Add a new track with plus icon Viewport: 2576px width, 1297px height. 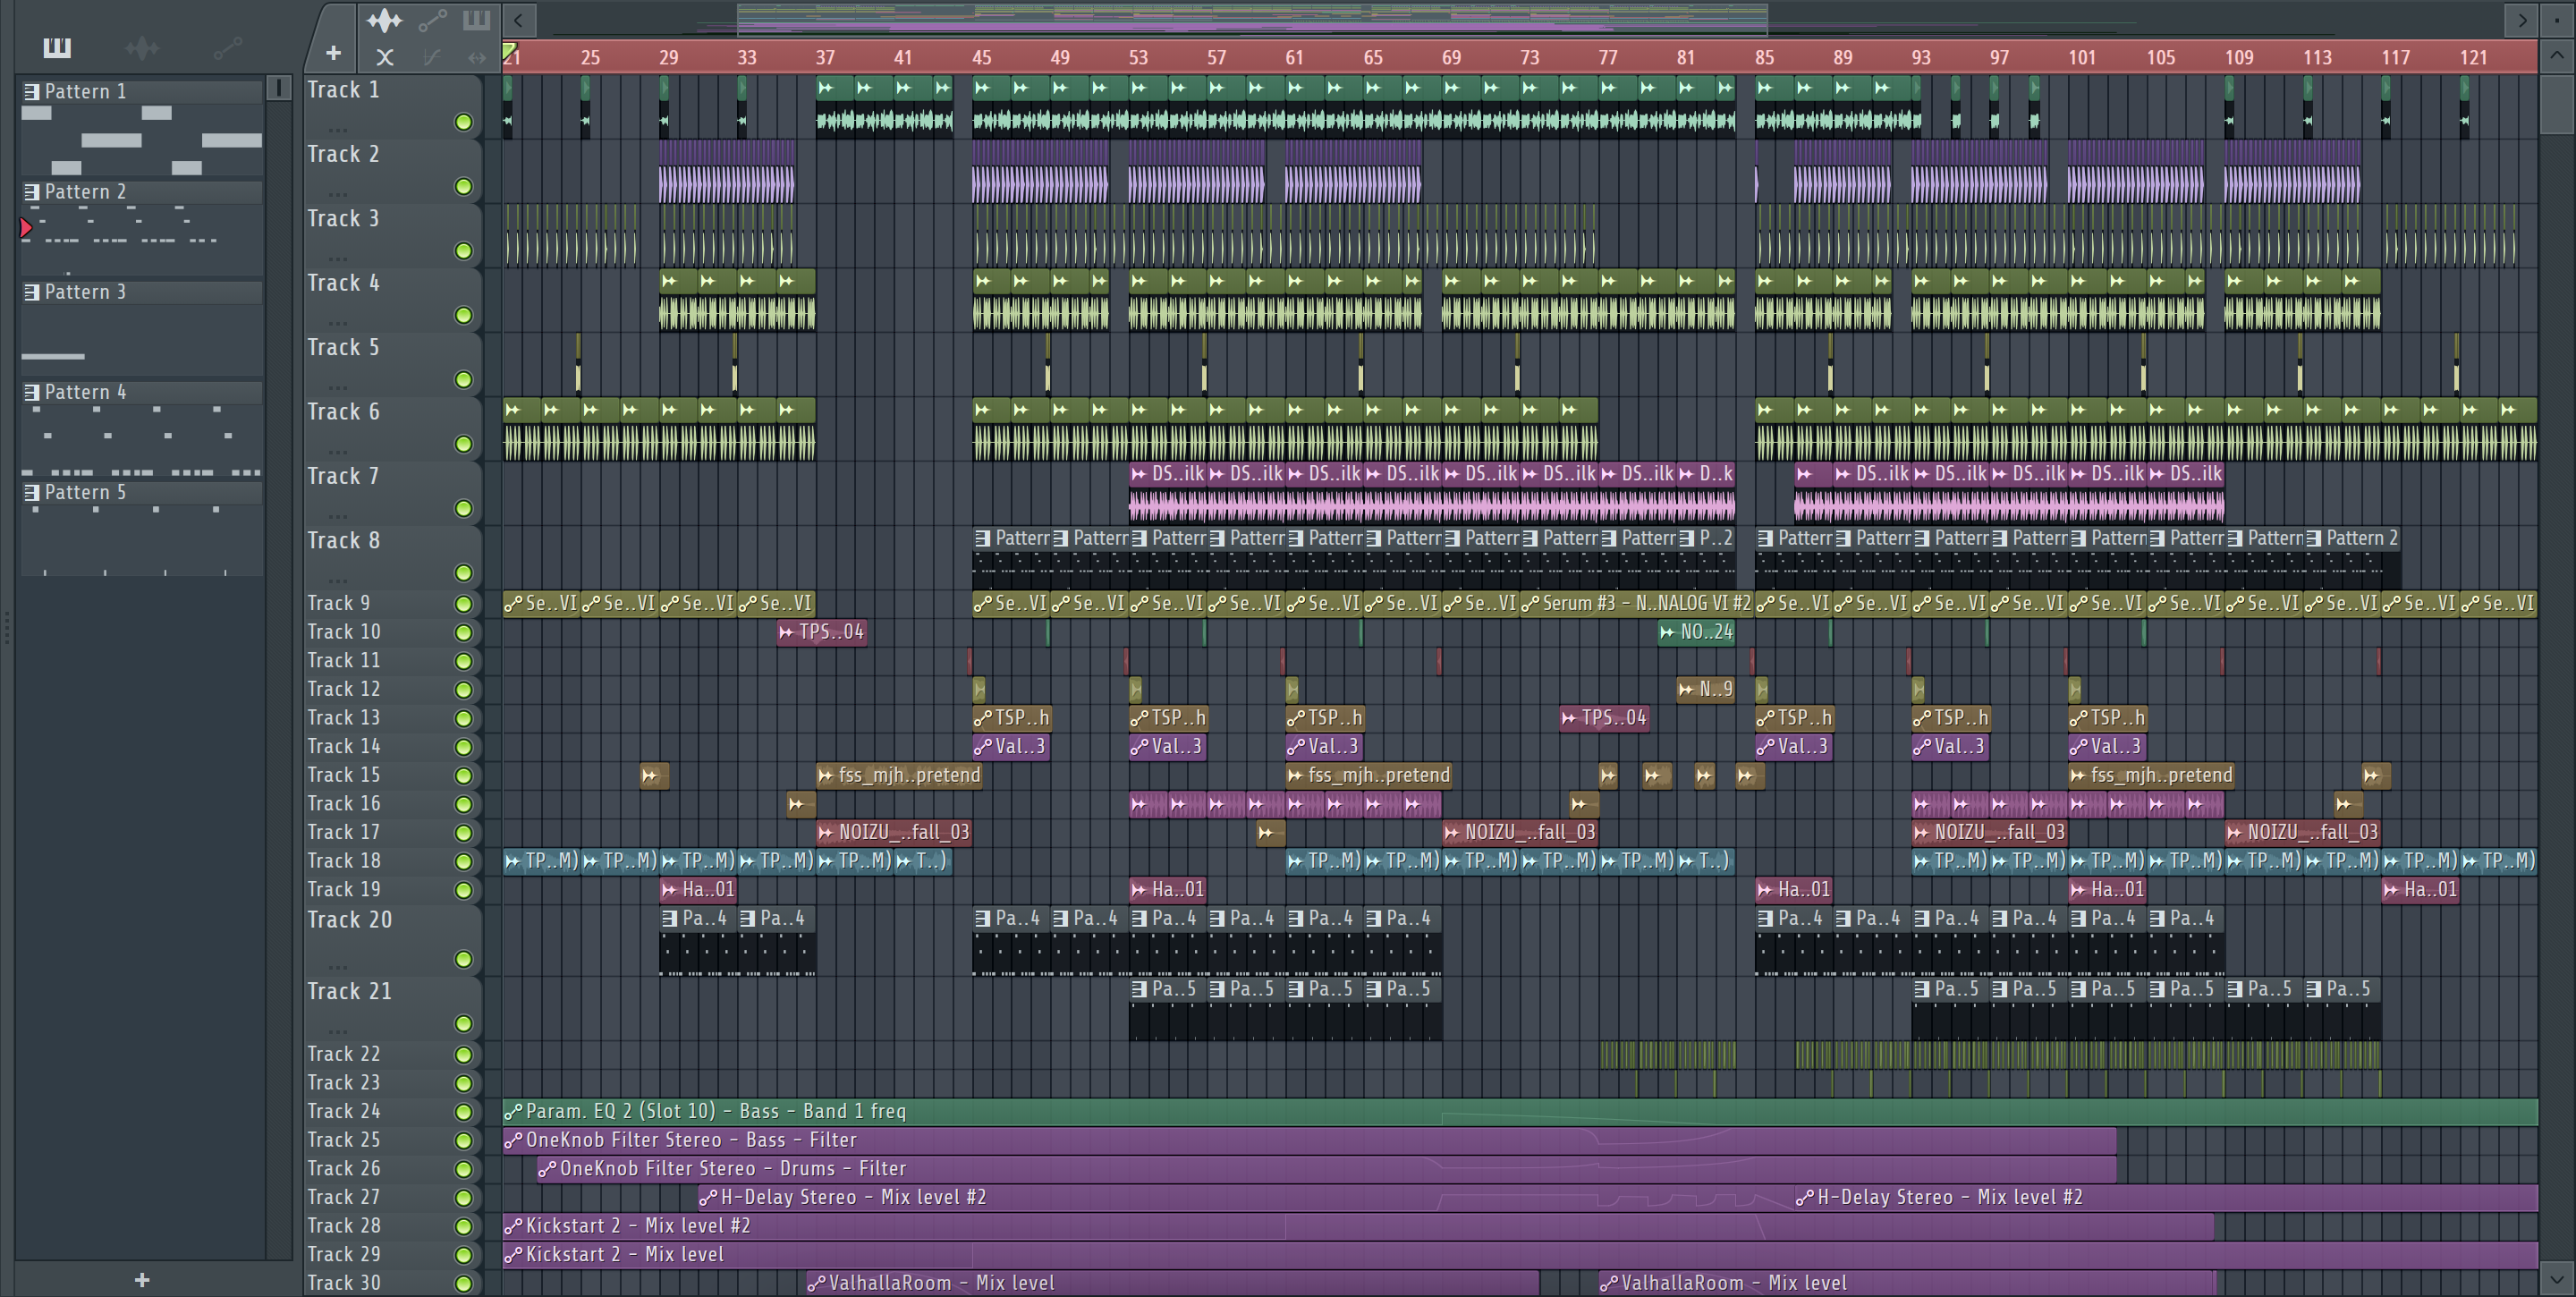tap(333, 53)
